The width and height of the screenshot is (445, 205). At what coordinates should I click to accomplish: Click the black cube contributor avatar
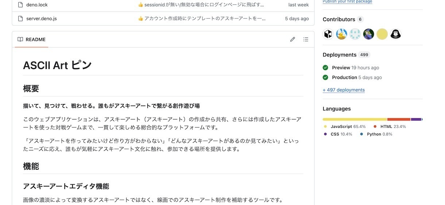coord(328,34)
